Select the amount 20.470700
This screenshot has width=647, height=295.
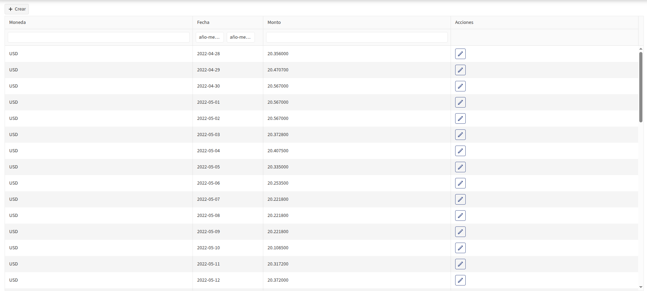[x=278, y=70]
